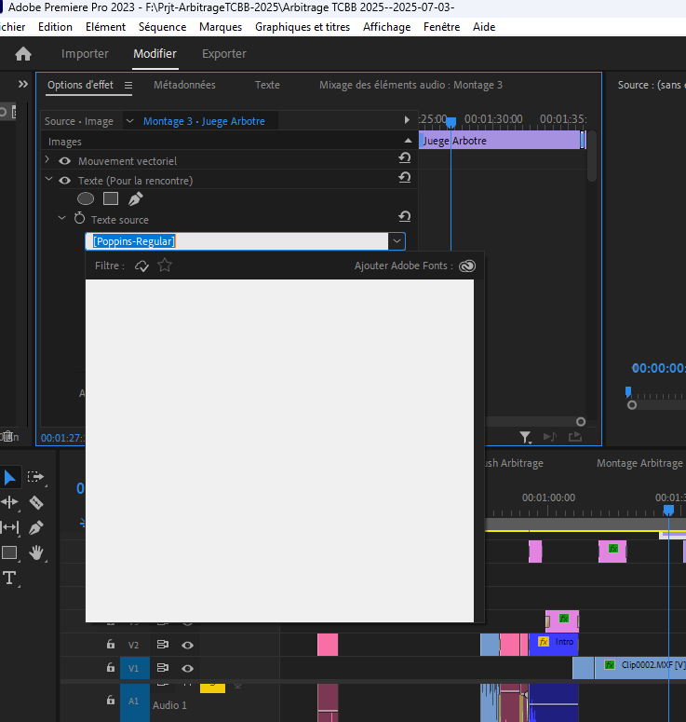686x722 pixels.
Task: Filter fonts by favorites star
Action: [x=165, y=266]
